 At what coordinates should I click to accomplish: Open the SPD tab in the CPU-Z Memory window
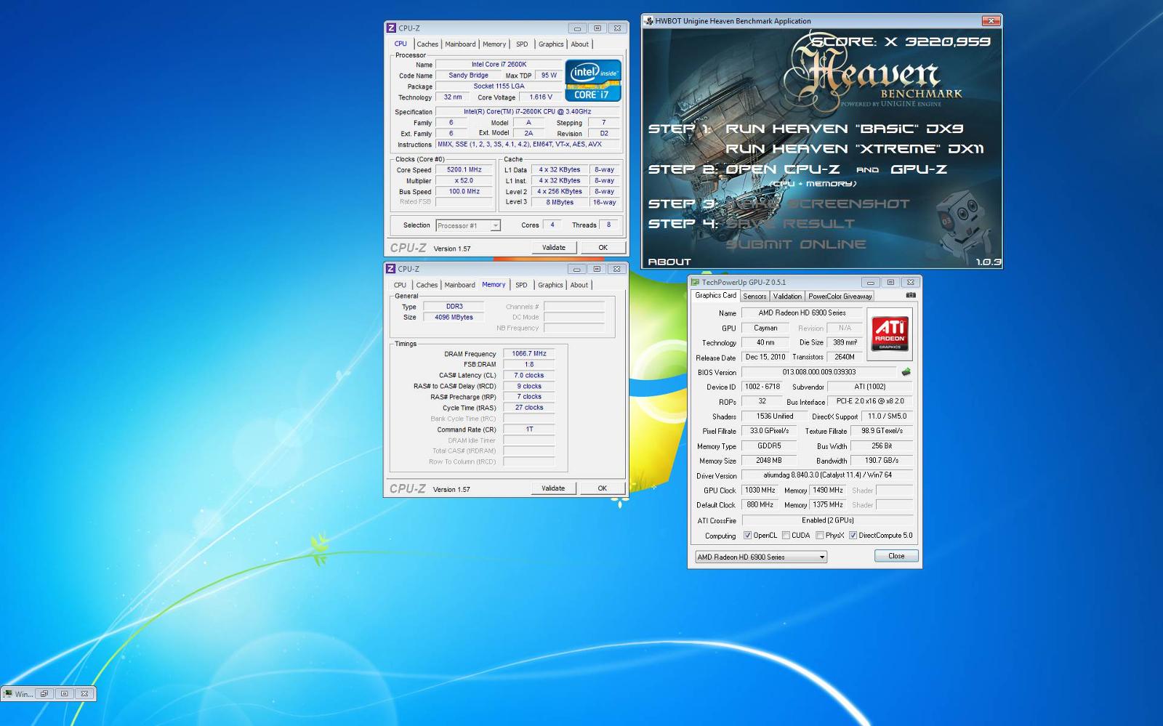tap(521, 285)
